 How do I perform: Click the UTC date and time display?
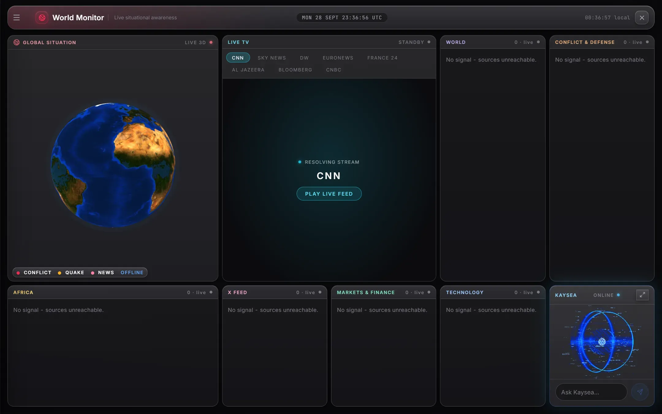[x=342, y=17]
